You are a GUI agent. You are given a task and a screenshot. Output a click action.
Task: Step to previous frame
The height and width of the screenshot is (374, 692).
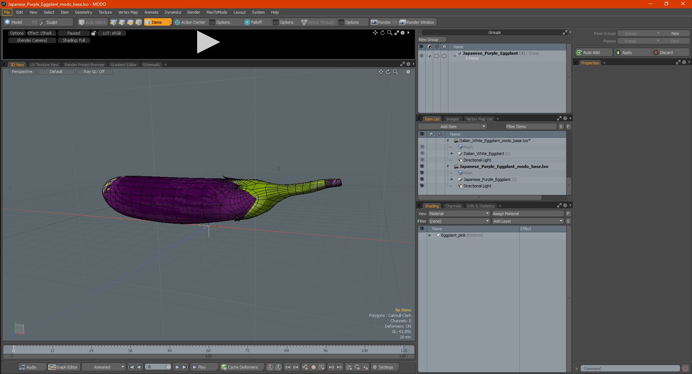[140, 367]
